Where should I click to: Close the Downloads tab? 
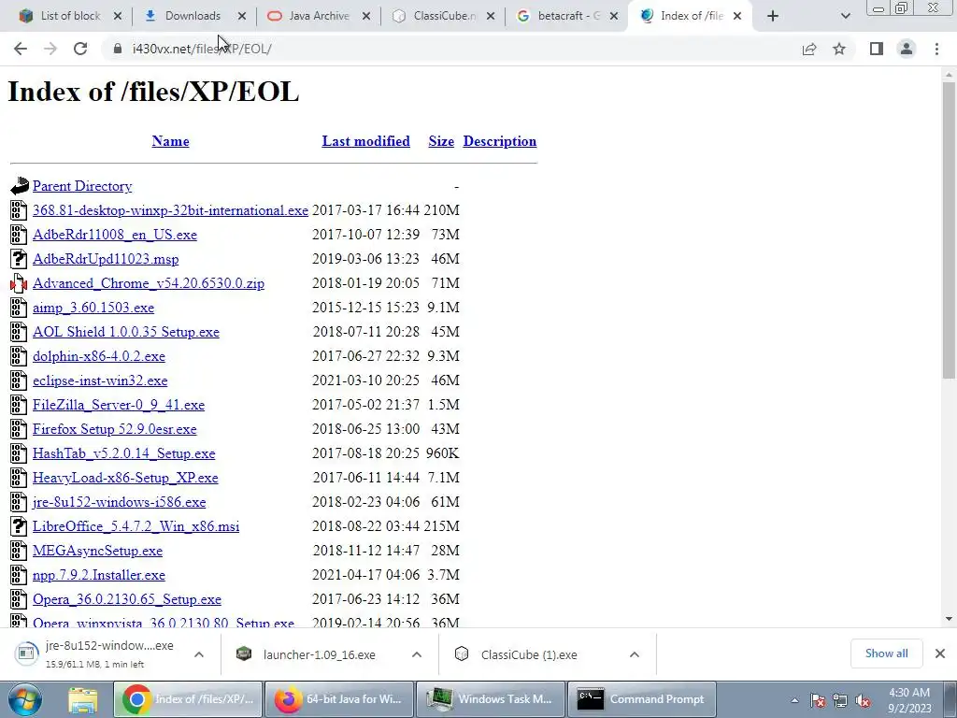click(x=242, y=16)
